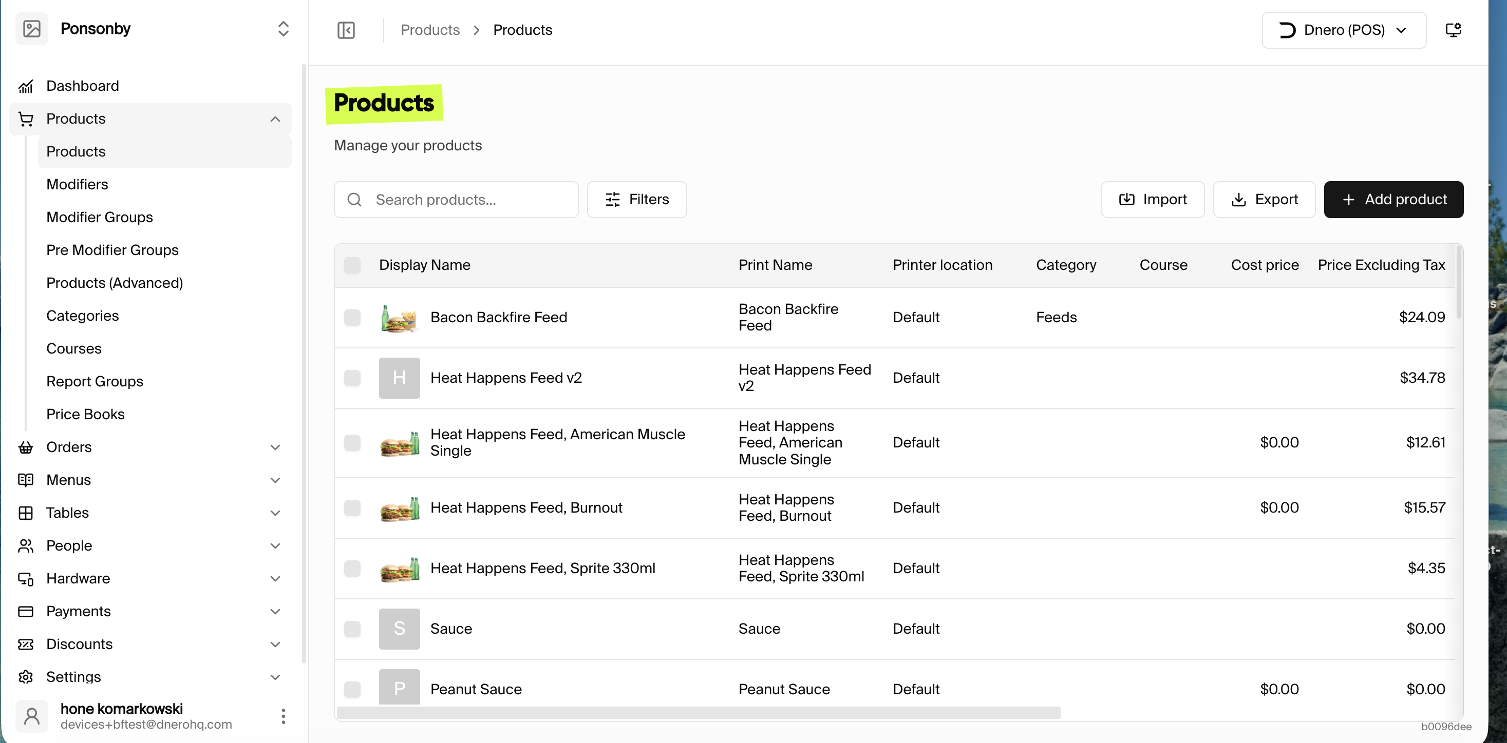Open Pre Modifier Groups page

pos(112,250)
